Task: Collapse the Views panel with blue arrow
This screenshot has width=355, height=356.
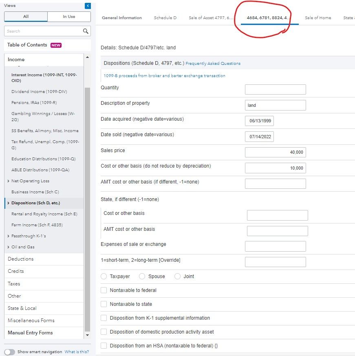Action: click(88, 6)
